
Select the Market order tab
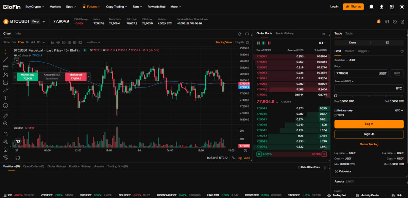click(x=350, y=51)
